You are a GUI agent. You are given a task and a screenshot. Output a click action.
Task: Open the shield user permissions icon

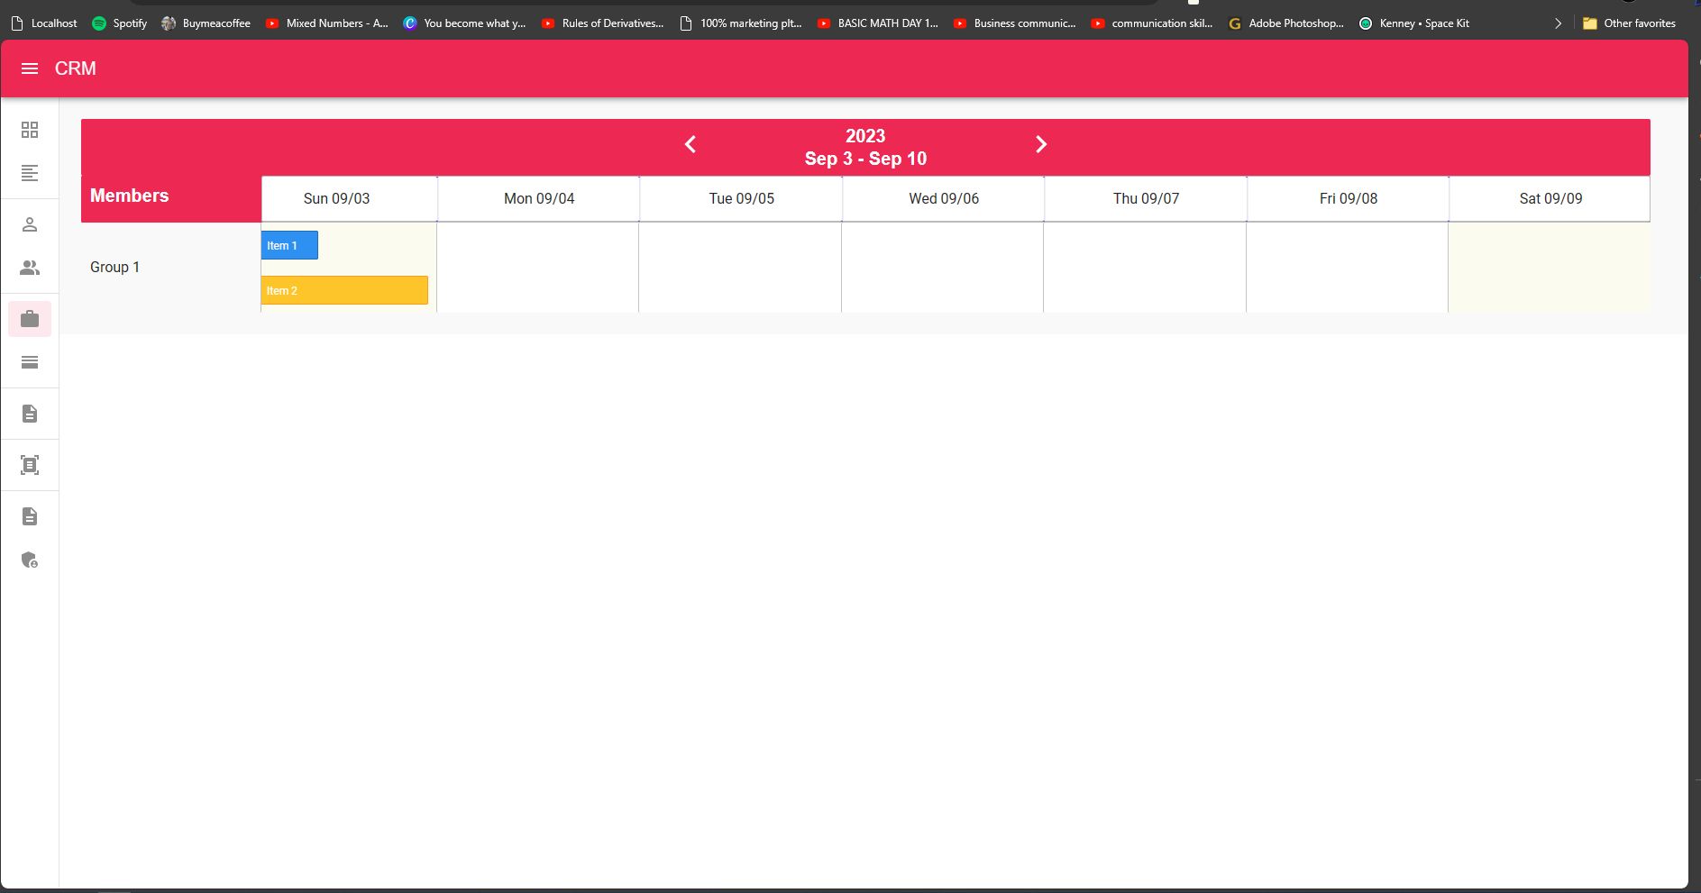(30, 560)
